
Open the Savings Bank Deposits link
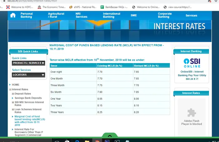click(x=28, y=98)
